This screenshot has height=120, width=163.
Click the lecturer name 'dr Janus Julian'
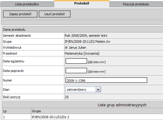pyautogui.click(x=75, y=47)
